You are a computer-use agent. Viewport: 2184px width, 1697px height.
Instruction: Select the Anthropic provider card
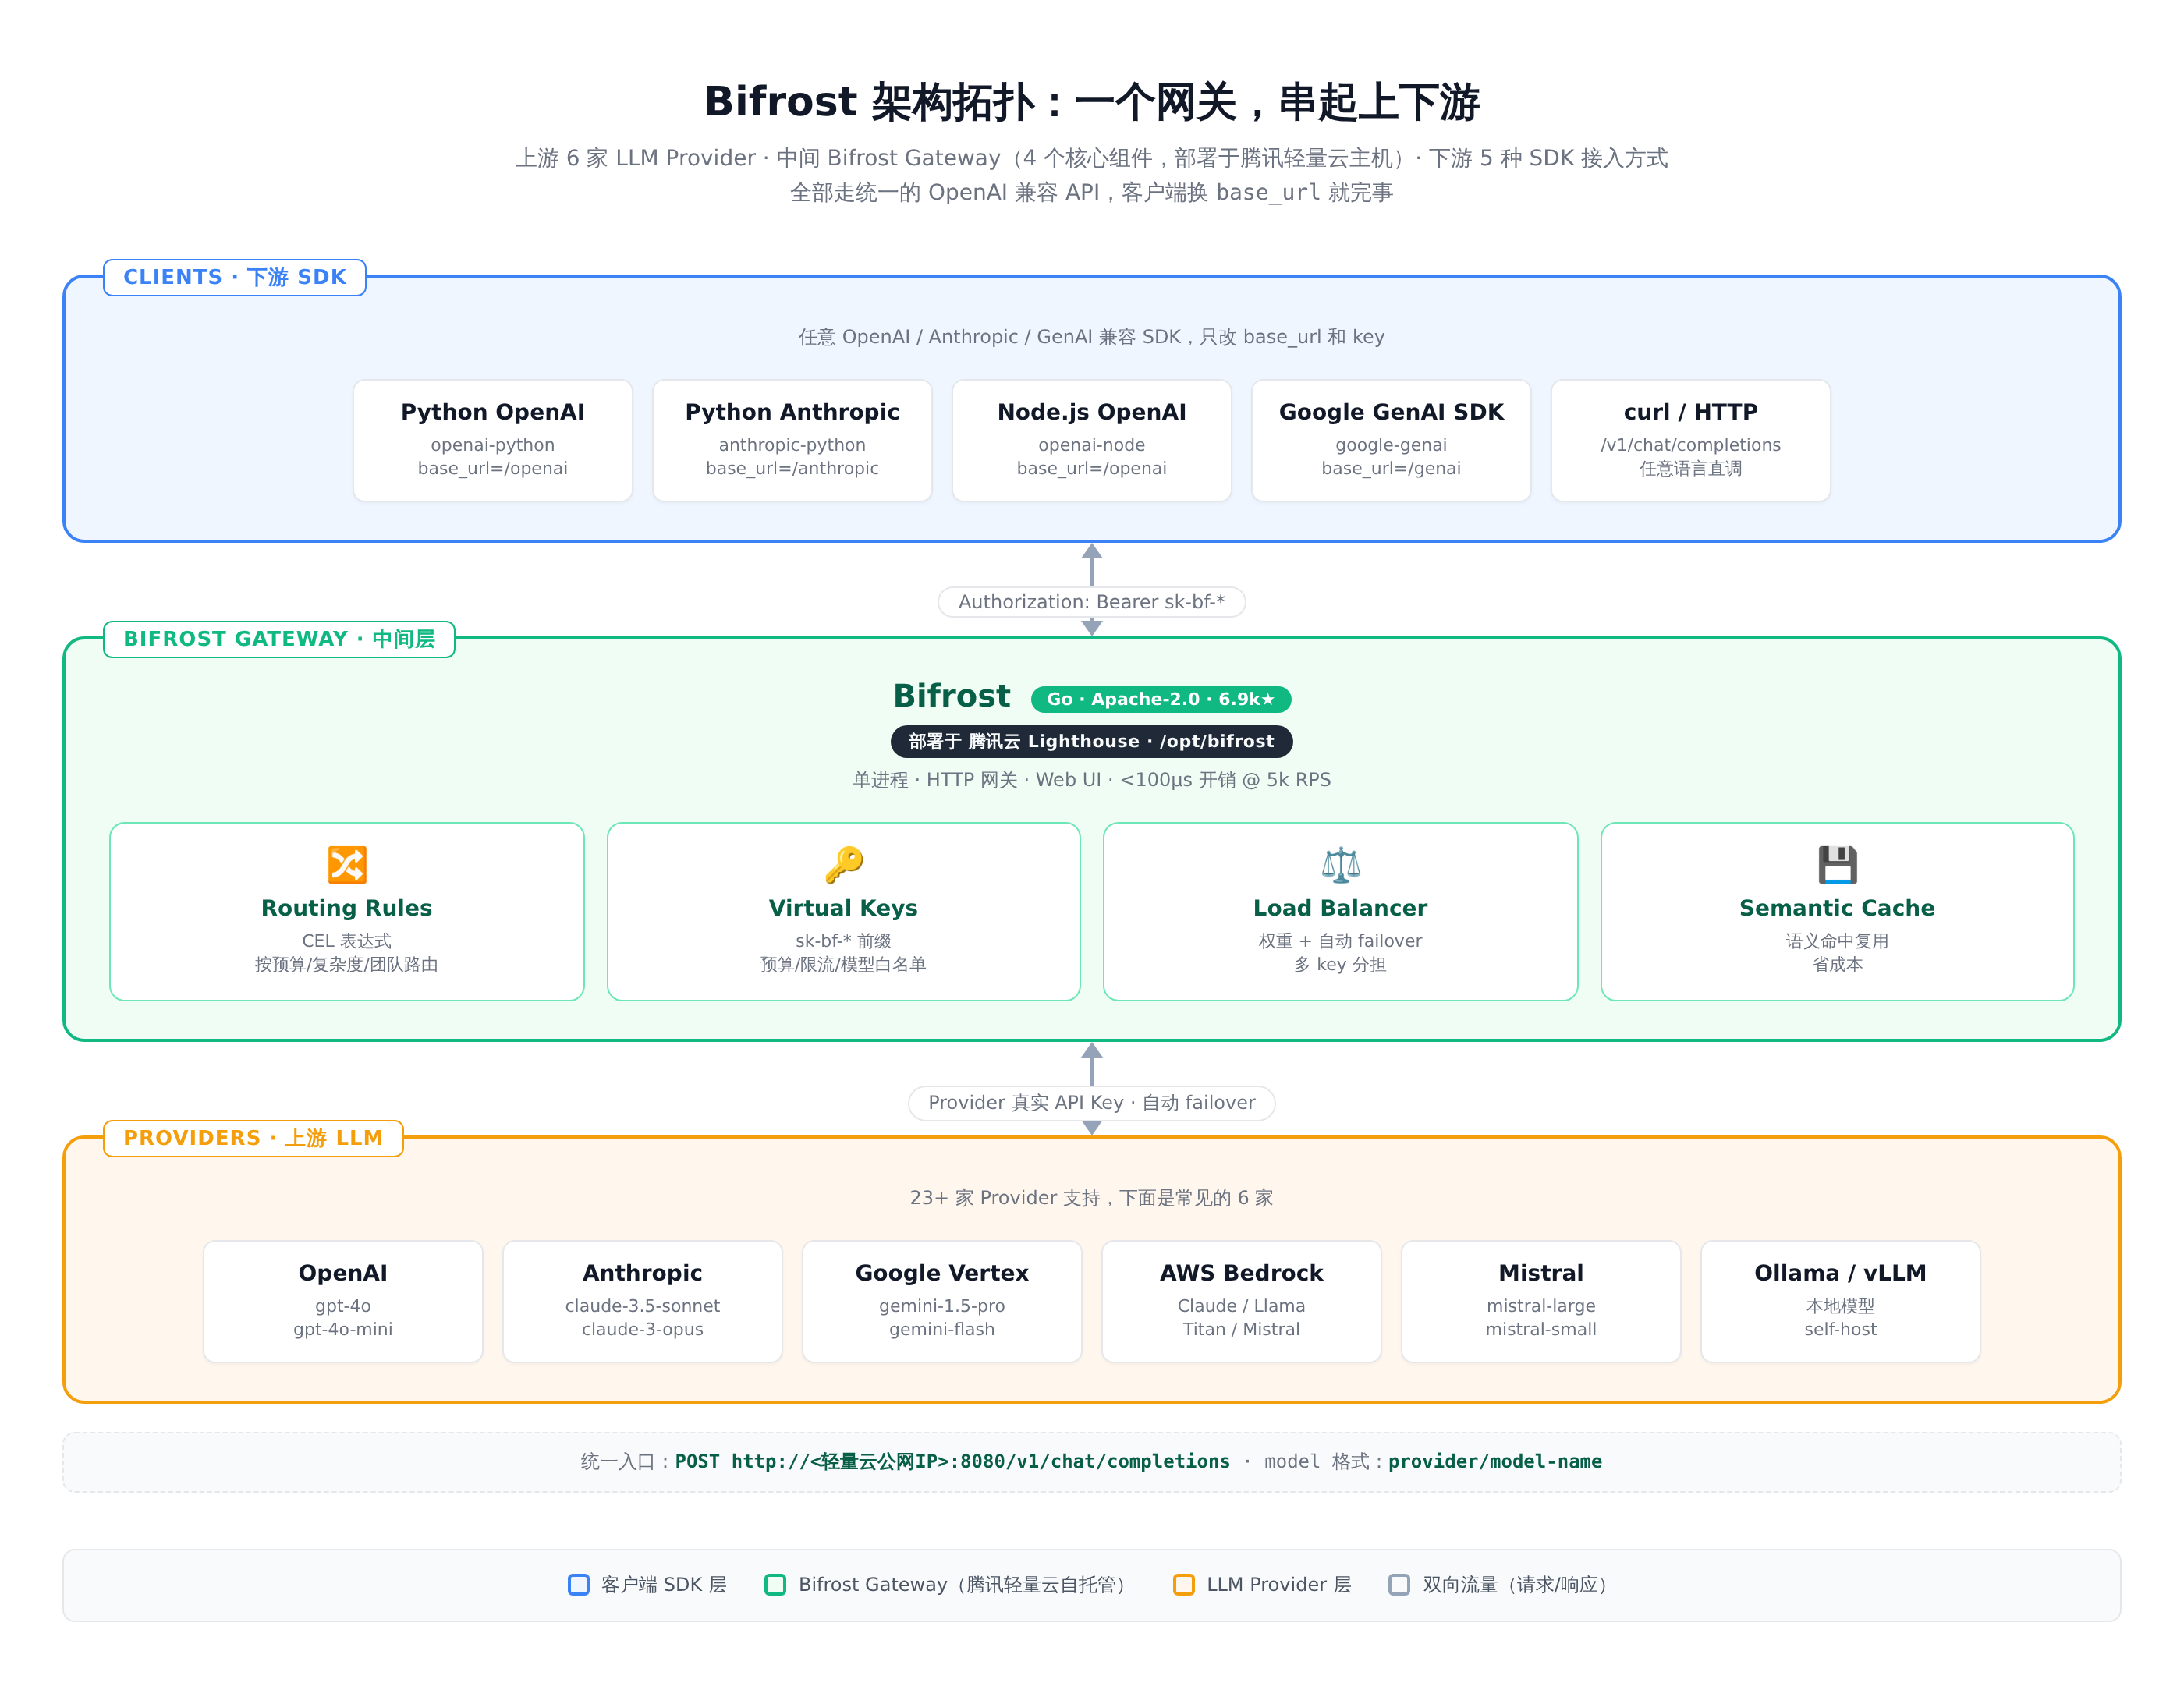tap(643, 1301)
